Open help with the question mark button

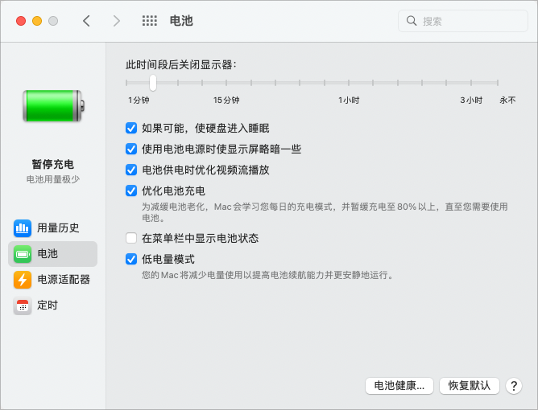[514, 386]
